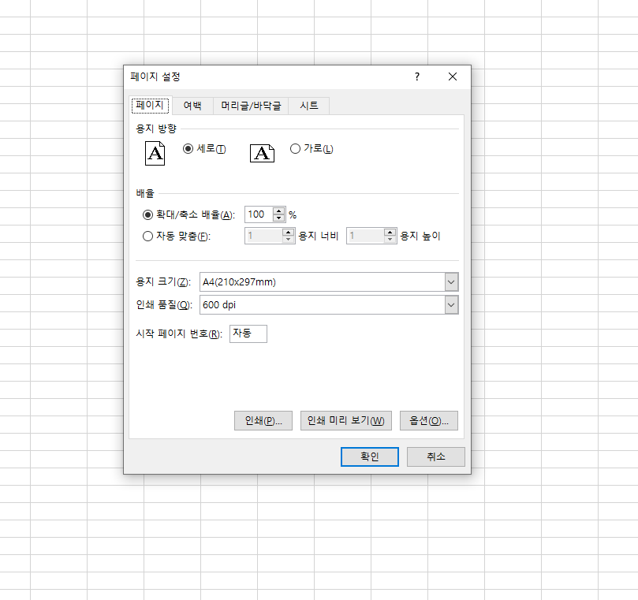Increase 용지 높이 value with up arrow
Viewport: 638px width, 600px height.
[x=390, y=233]
